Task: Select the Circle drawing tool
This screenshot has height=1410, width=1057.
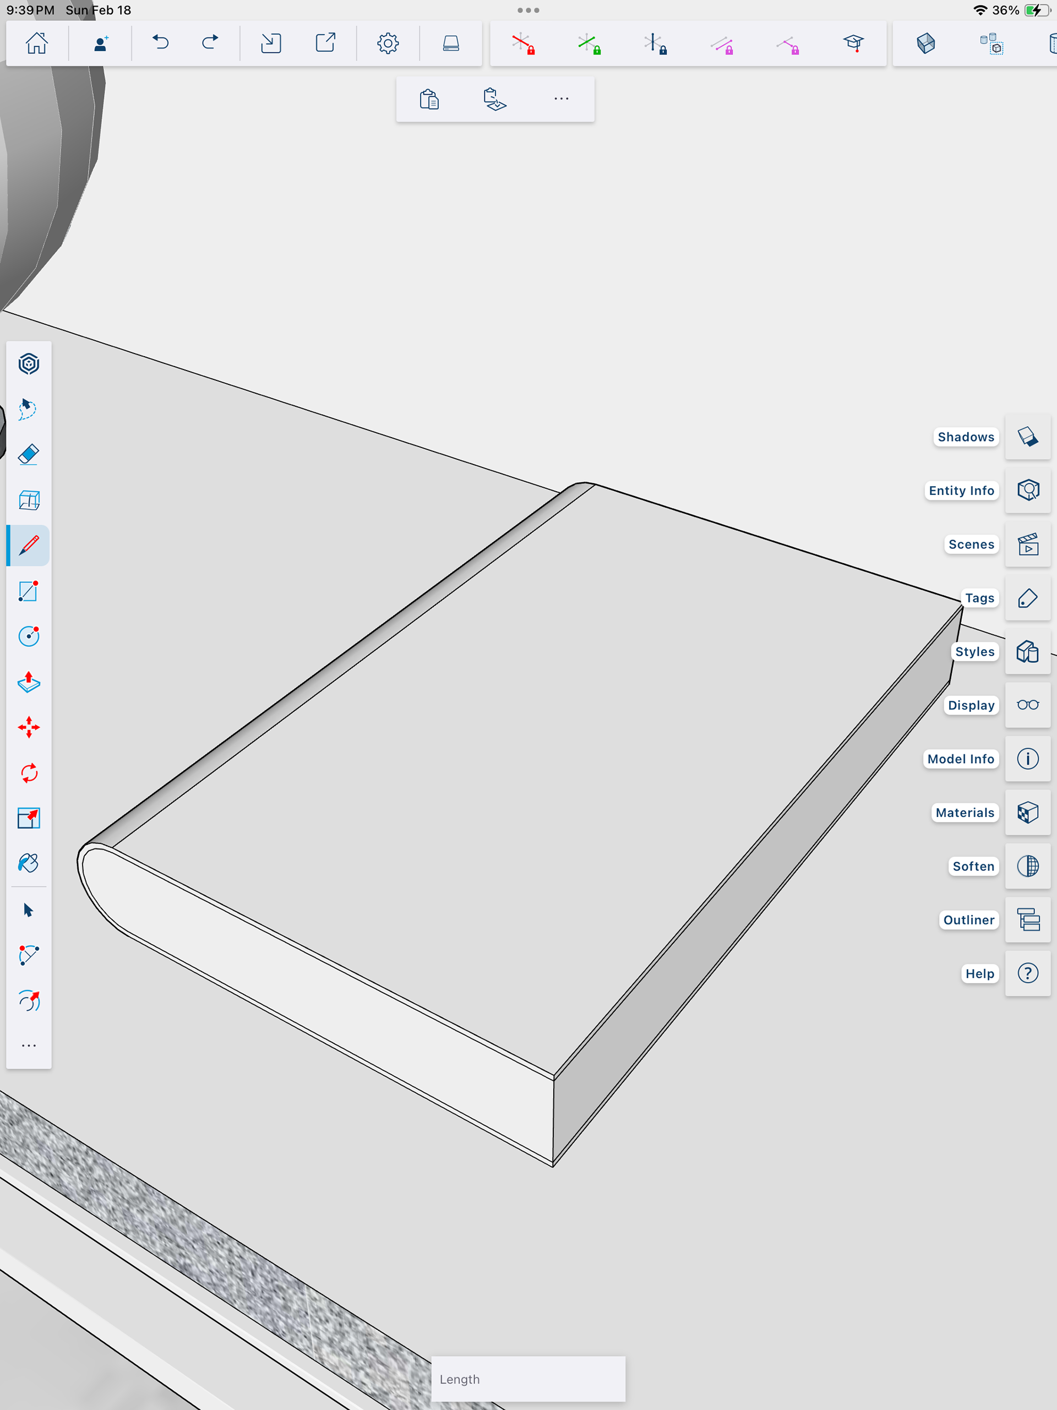Action: [x=29, y=636]
